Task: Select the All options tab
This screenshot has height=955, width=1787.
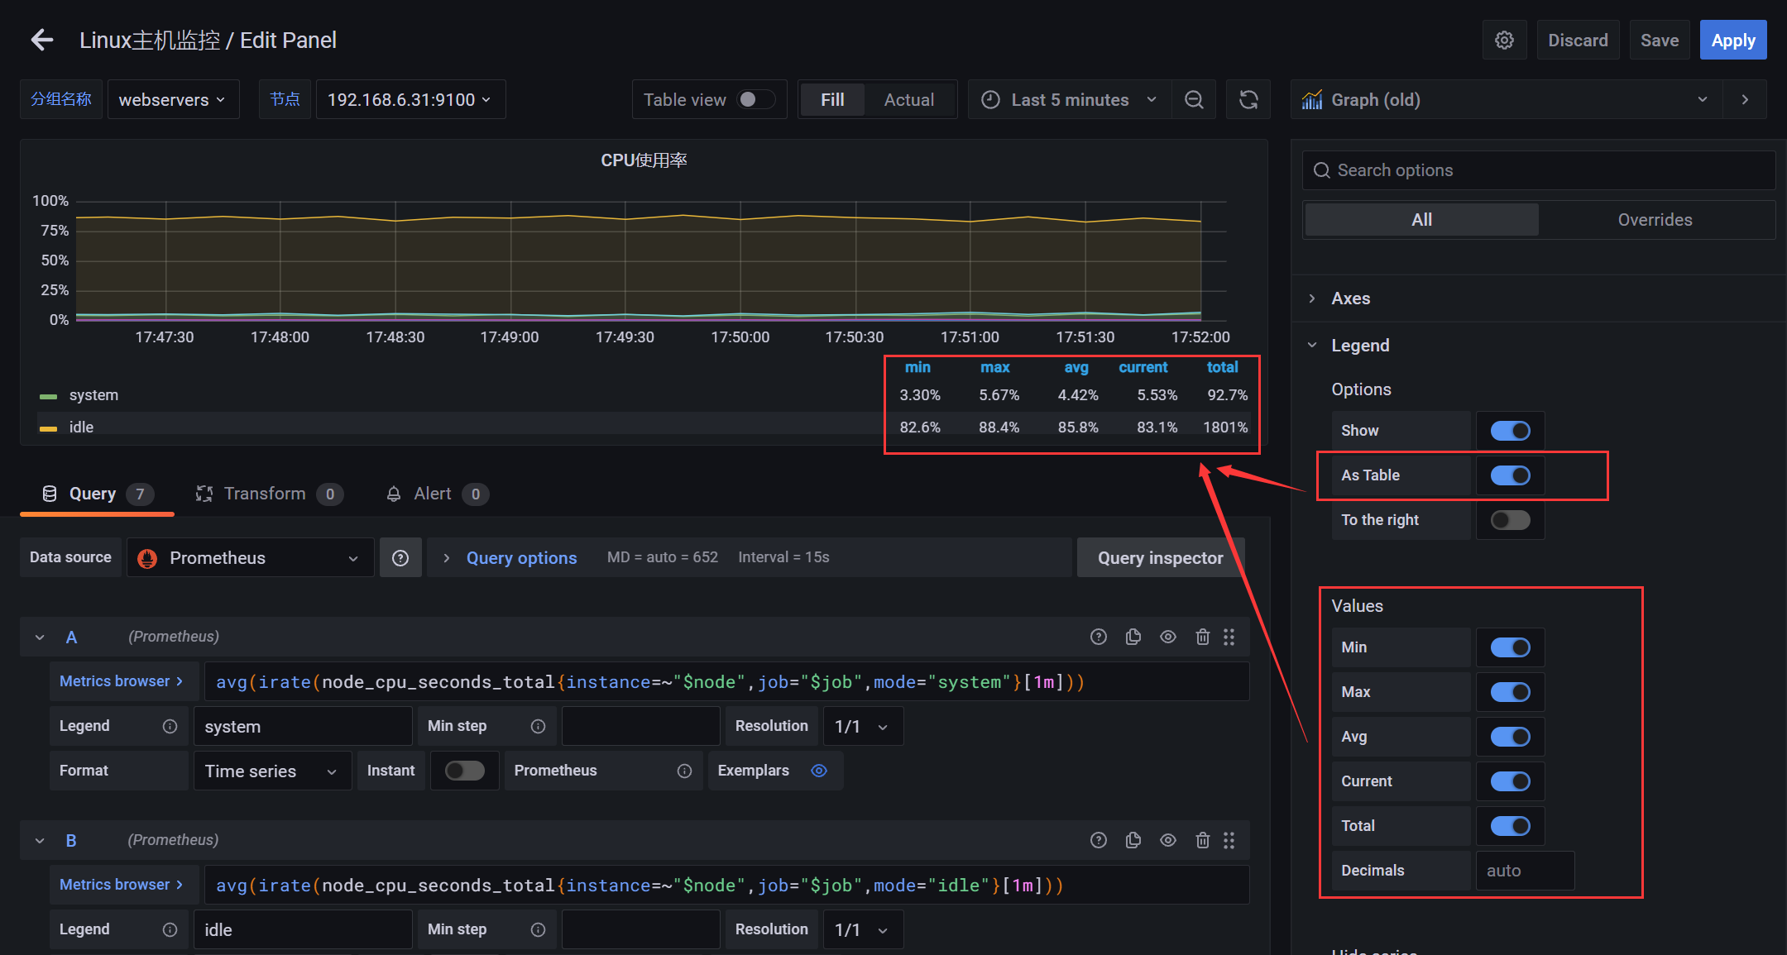Action: [x=1421, y=220]
